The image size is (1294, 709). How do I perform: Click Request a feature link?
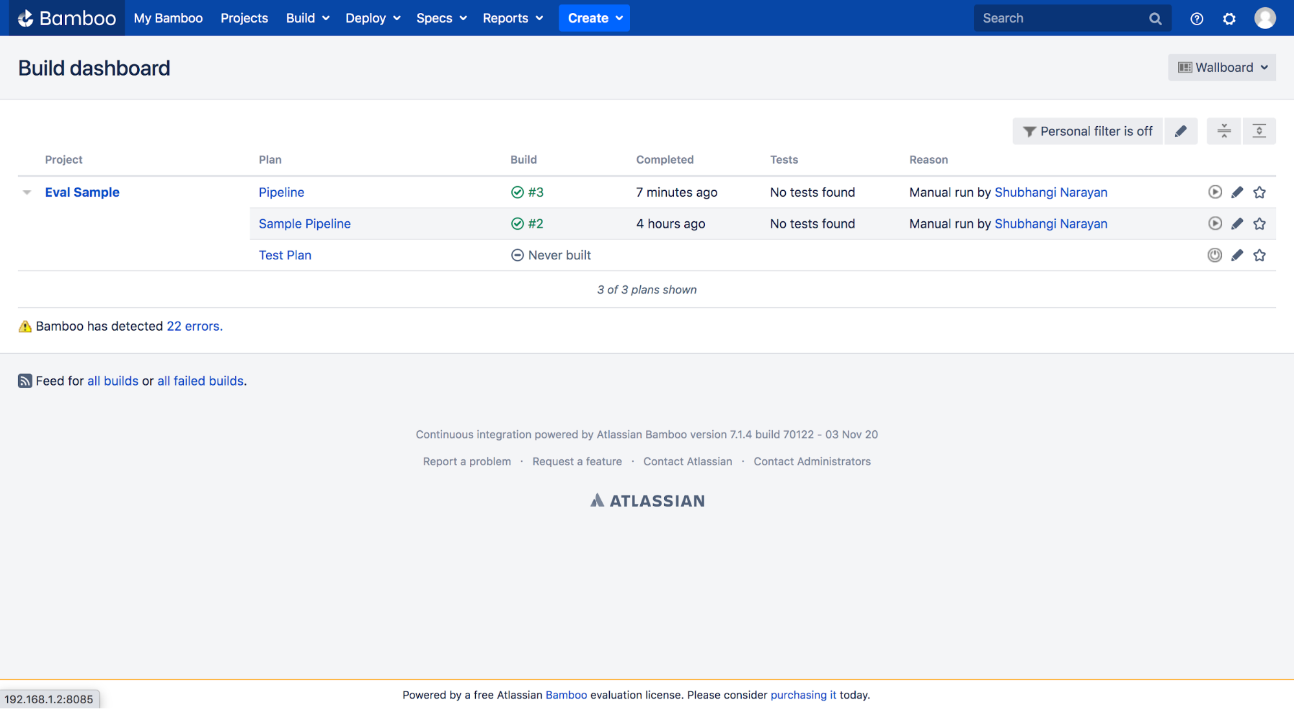click(577, 461)
